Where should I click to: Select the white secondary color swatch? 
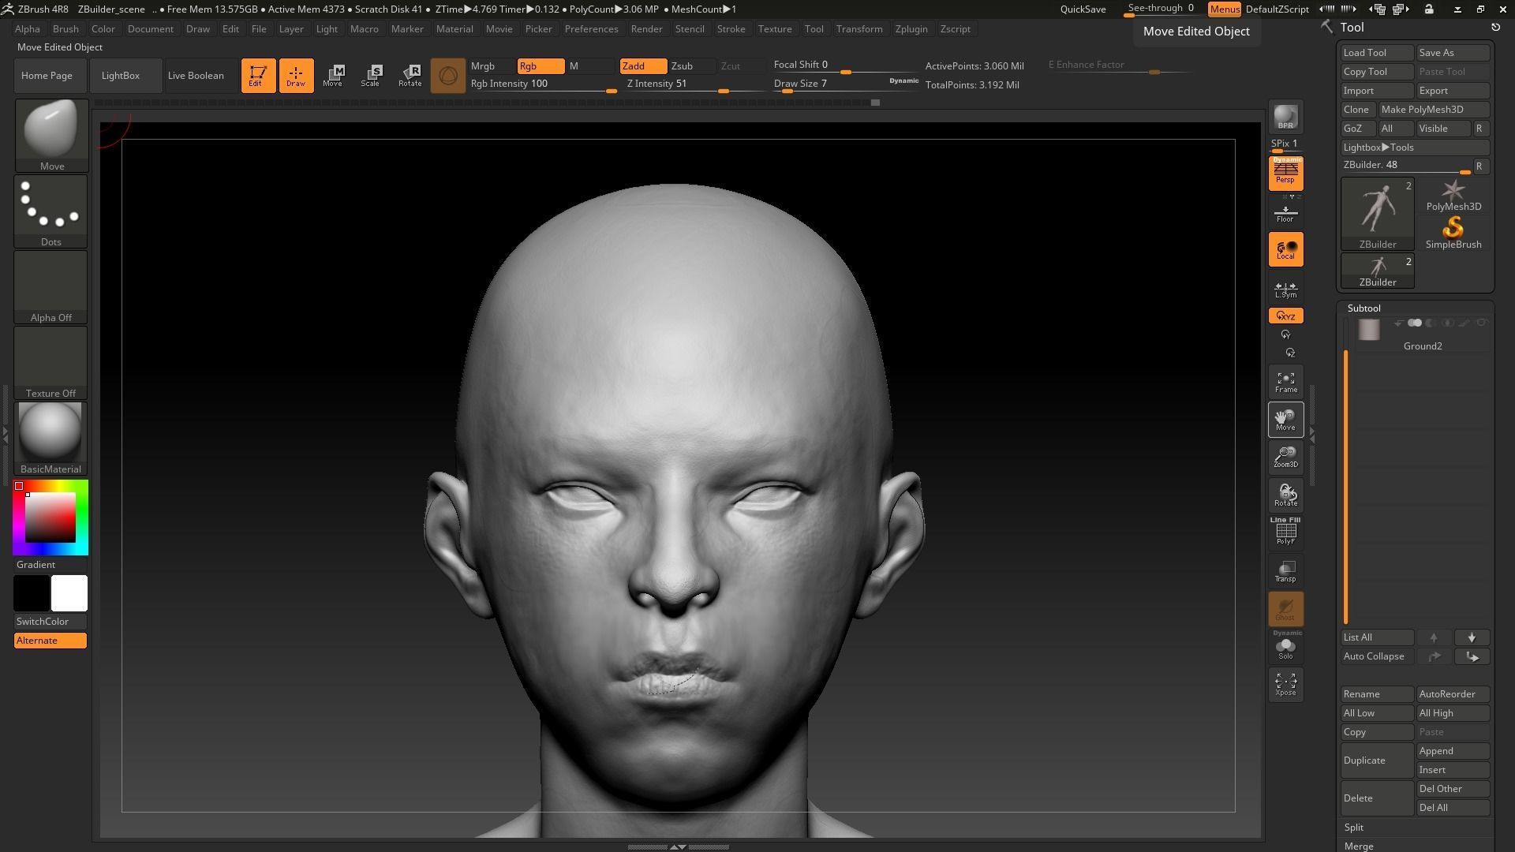(69, 593)
